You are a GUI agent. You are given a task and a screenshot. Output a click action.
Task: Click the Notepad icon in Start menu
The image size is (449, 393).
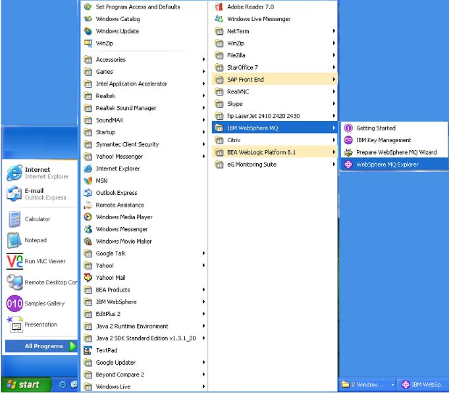14,240
